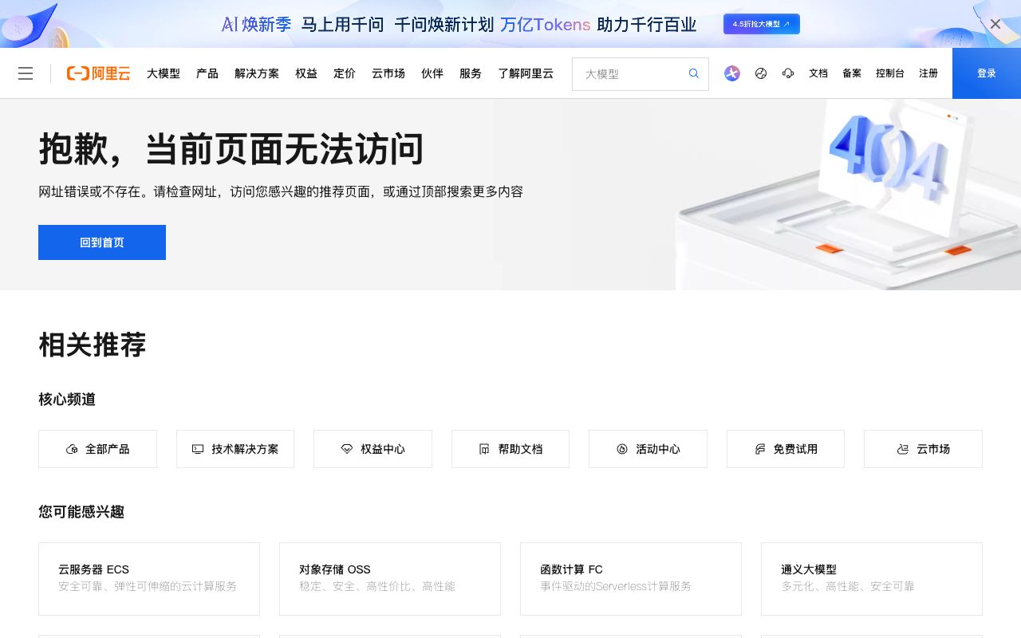Open the Tongyi assistant icon in navbar

(731, 73)
